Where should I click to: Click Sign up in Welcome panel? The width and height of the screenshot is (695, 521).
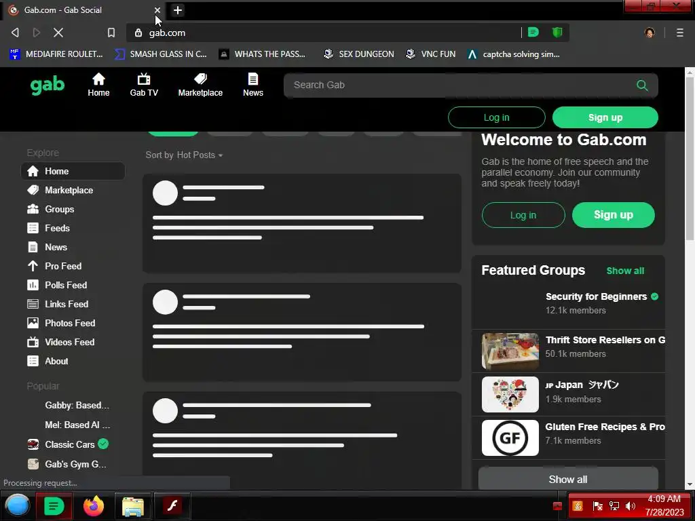pos(614,215)
